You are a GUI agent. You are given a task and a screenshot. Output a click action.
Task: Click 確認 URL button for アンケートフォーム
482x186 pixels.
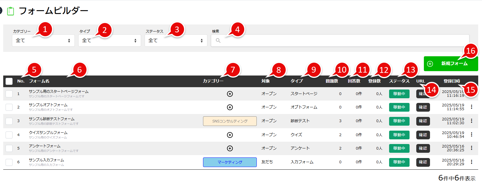click(x=423, y=148)
